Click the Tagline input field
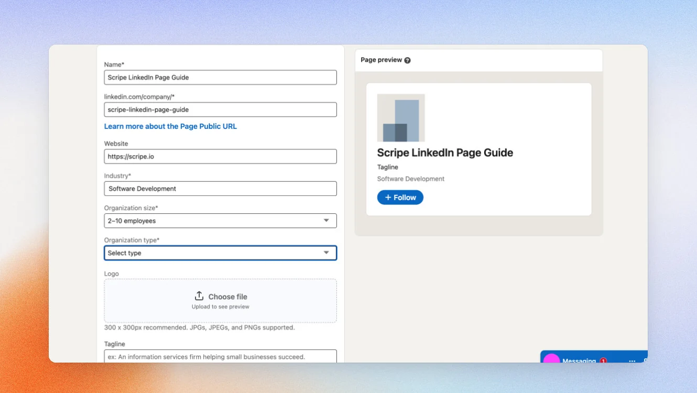Screen dimensions: 697x393 220,356
